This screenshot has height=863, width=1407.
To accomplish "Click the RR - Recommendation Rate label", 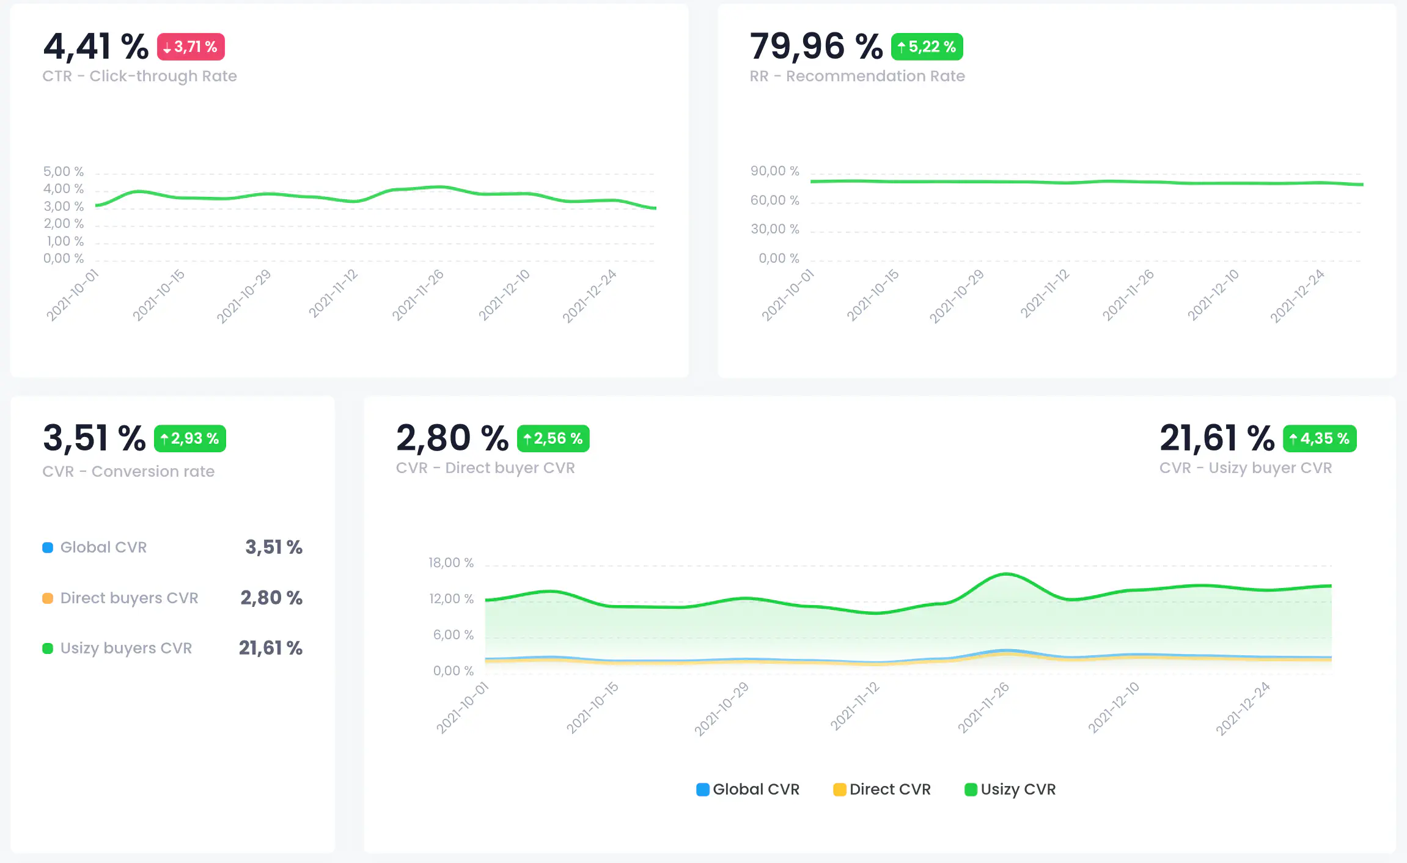I will (x=857, y=76).
